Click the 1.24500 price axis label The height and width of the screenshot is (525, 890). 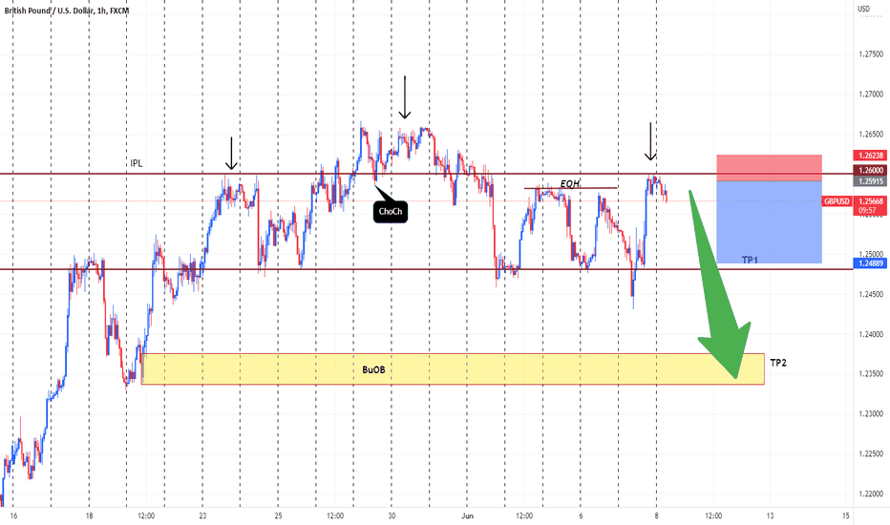click(871, 294)
